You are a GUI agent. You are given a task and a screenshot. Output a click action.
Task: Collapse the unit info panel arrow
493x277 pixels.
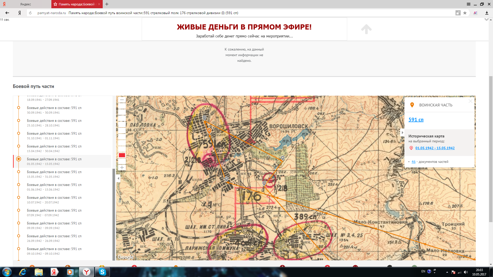point(402,133)
